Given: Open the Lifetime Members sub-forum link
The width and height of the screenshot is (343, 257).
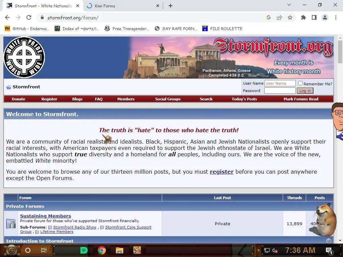Looking at the screenshot, I should click(57, 232).
